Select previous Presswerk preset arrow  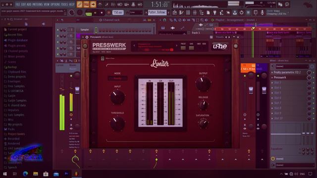click(x=226, y=37)
